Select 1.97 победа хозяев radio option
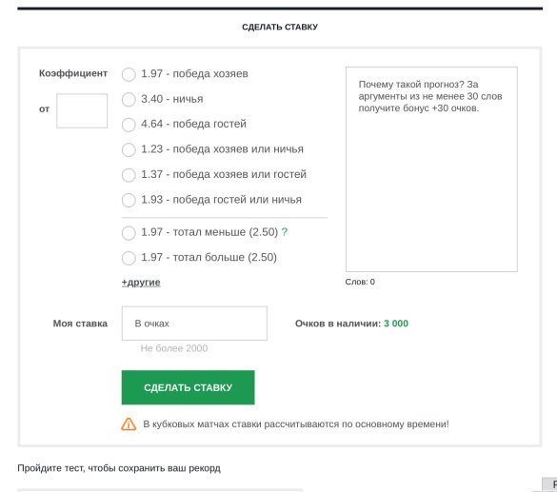This screenshot has width=557, height=492. click(129, 74)
